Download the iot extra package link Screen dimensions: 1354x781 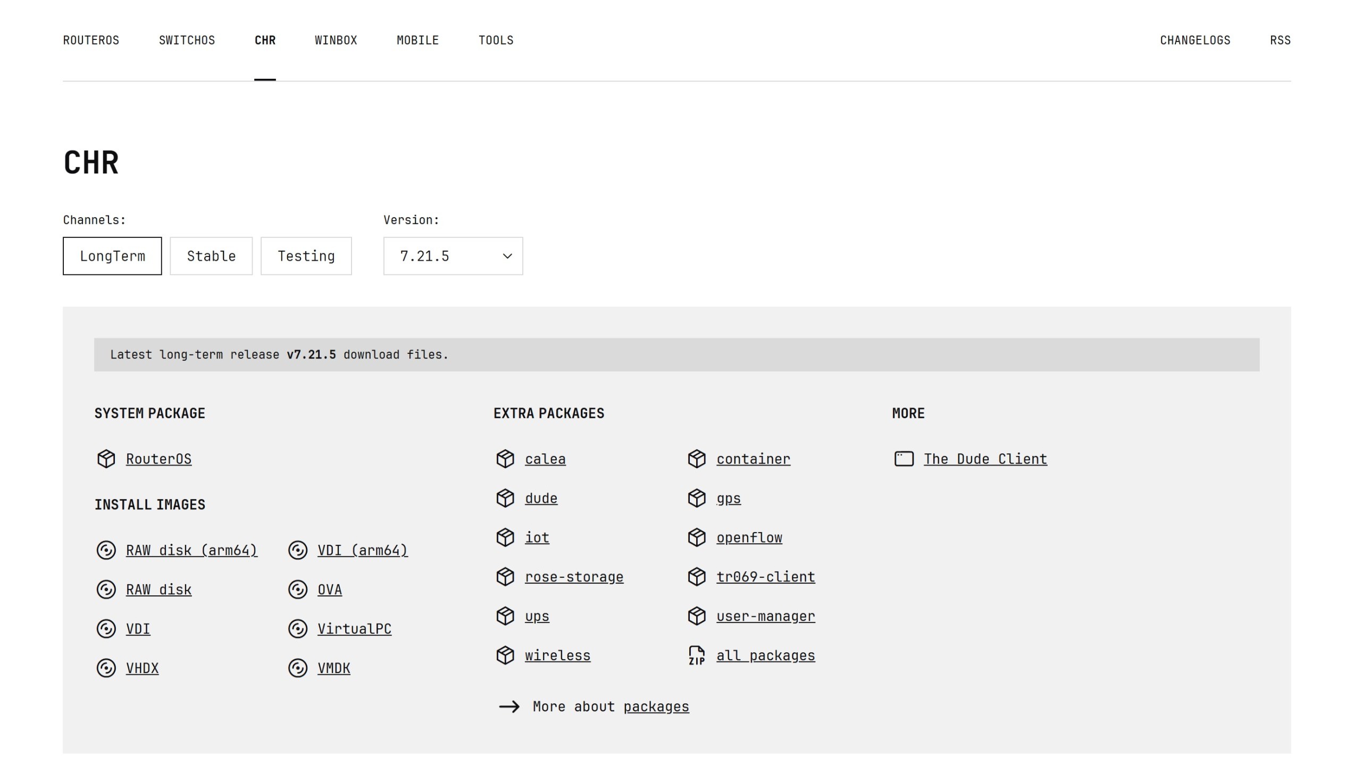pyautogui.click(x=537, y=537)
